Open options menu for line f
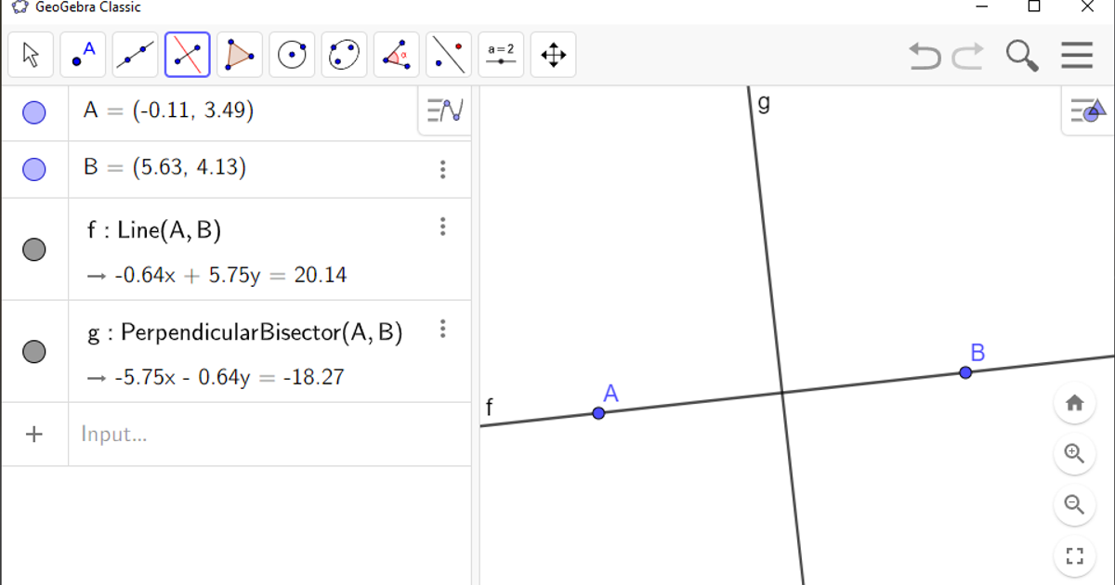This screenshot has height=585, width=1115. coord(443,227)
